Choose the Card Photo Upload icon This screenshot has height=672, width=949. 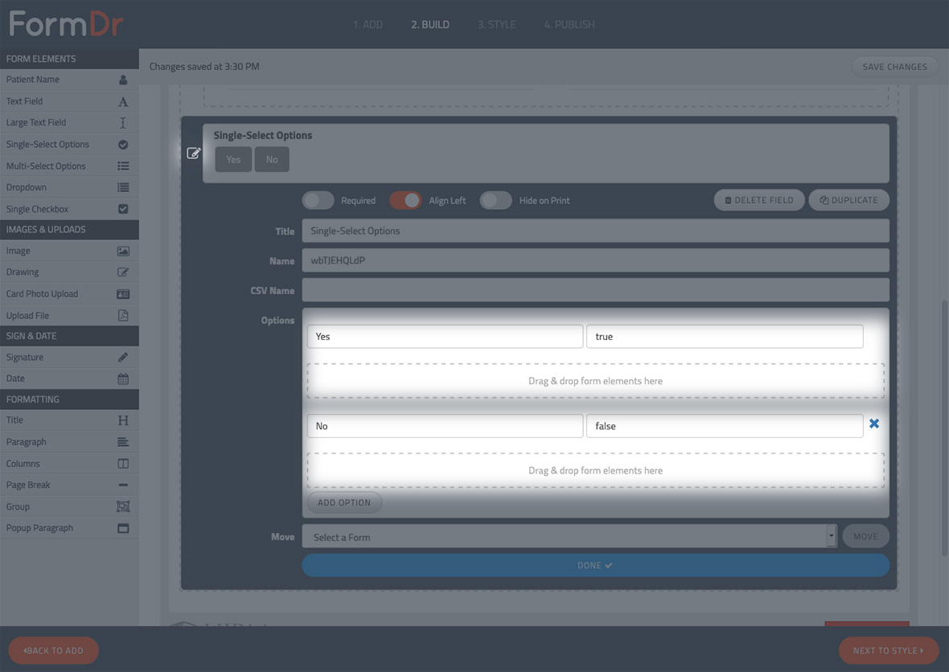click(123, 294)
